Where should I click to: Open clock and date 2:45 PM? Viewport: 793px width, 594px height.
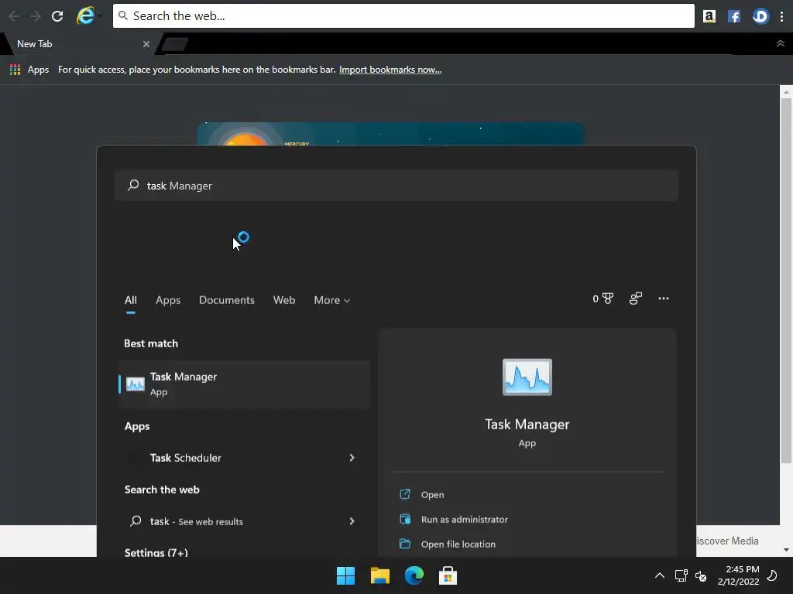point(738,575)
